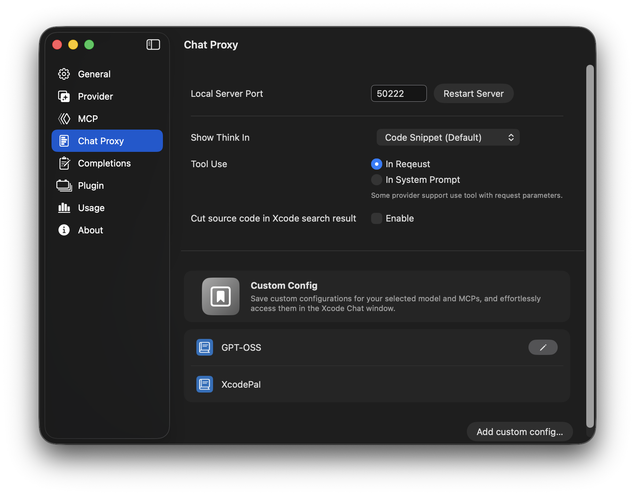Select the In Reqeust radio button

[x=377, y=164]
